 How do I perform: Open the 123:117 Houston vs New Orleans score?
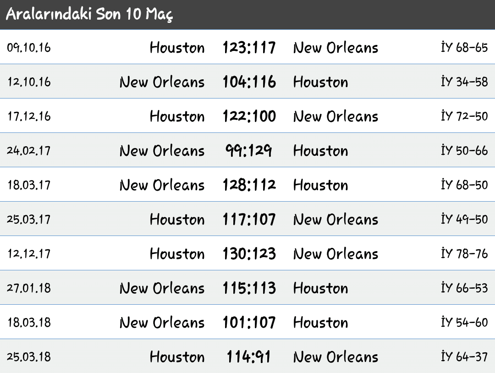(249, 47)
